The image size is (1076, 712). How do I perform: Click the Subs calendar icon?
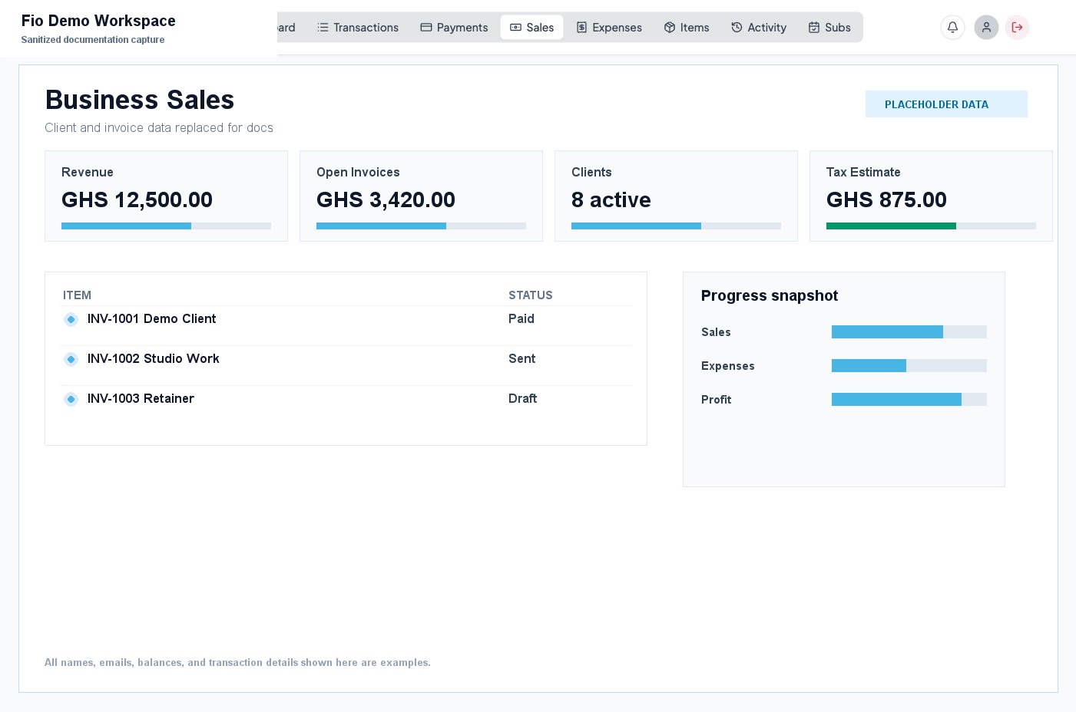pos(814,28)
